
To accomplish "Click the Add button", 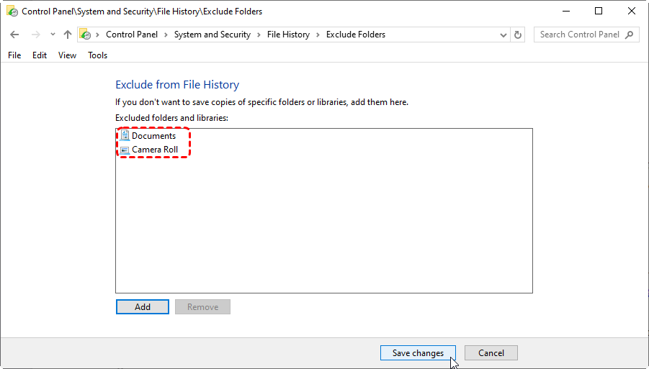I will pyautogui.click(x=143, y=307).
